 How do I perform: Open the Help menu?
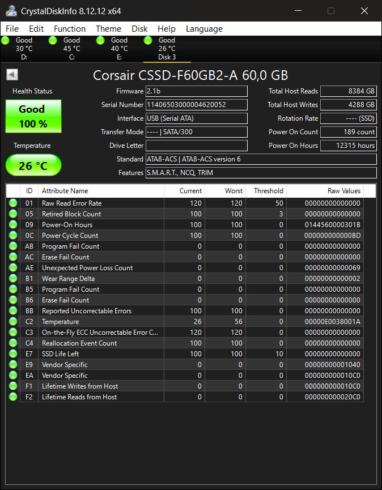click(167, 29)
